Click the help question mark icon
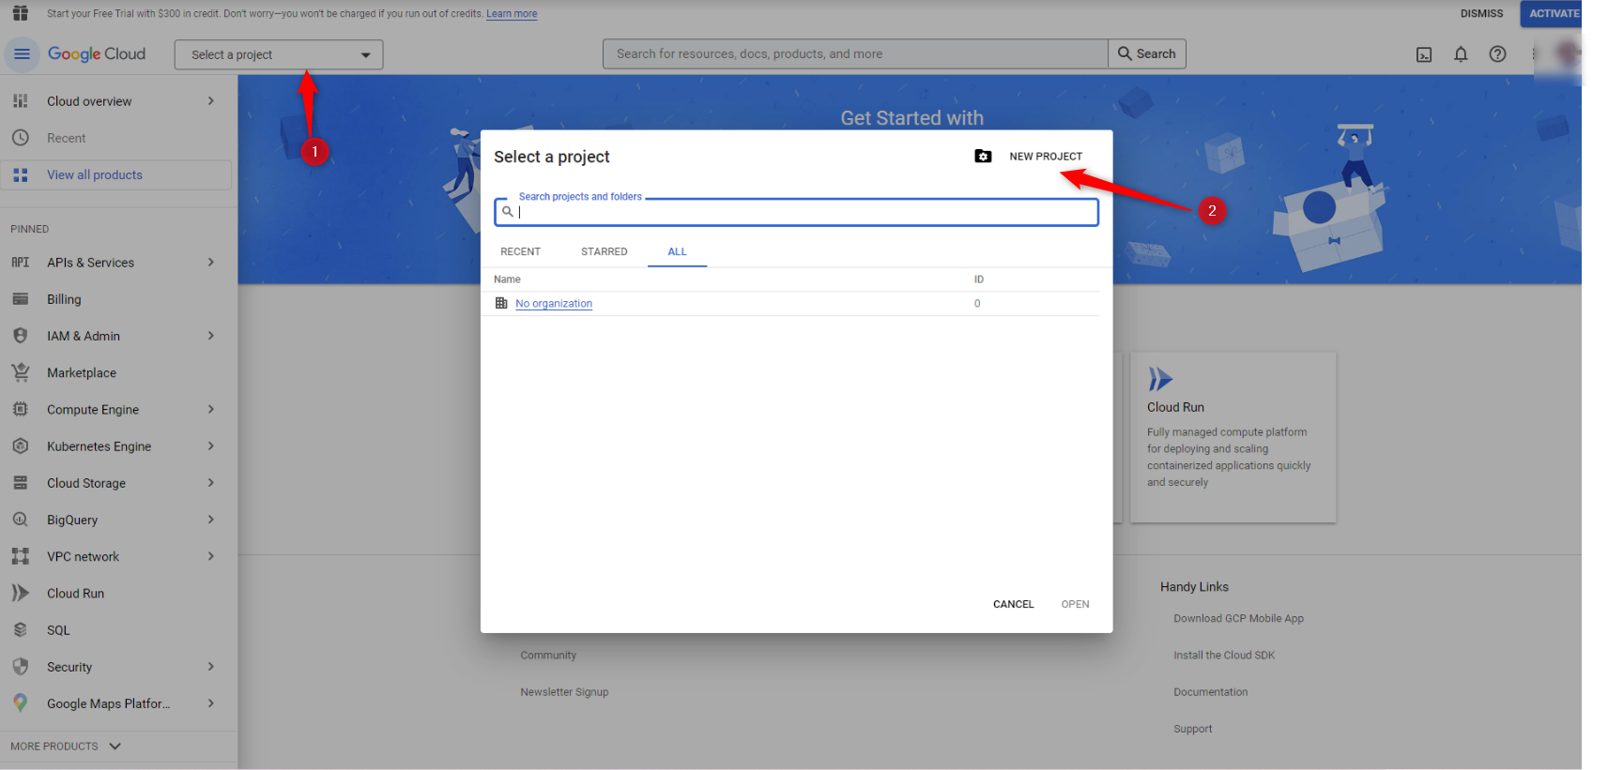 tap(1497, 54)
